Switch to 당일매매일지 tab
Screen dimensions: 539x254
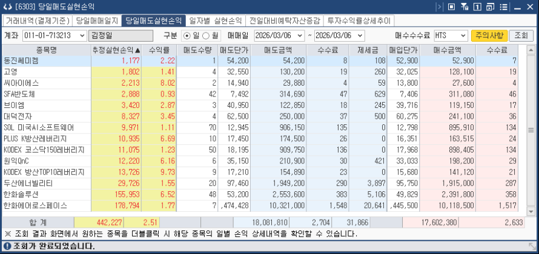96,21
